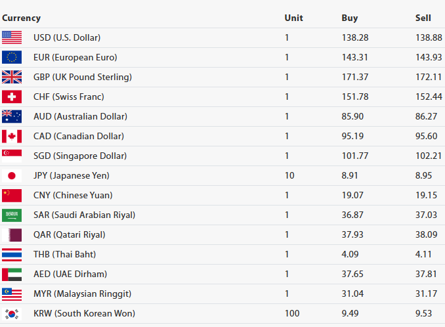445x327 pixels.
Task: Click the Chinese flag icon
Action: point(12,196)
